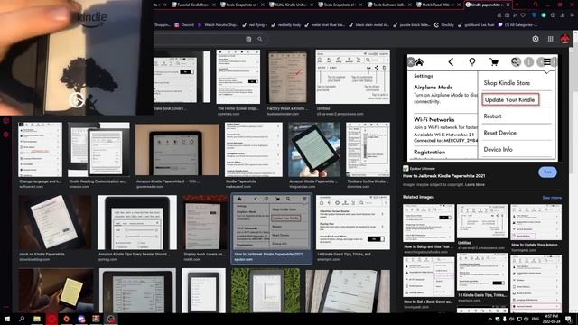Viewport: 578px width, 325px height.
Task: Click the ENG language indicator
Action: click(x=536, y=319)
